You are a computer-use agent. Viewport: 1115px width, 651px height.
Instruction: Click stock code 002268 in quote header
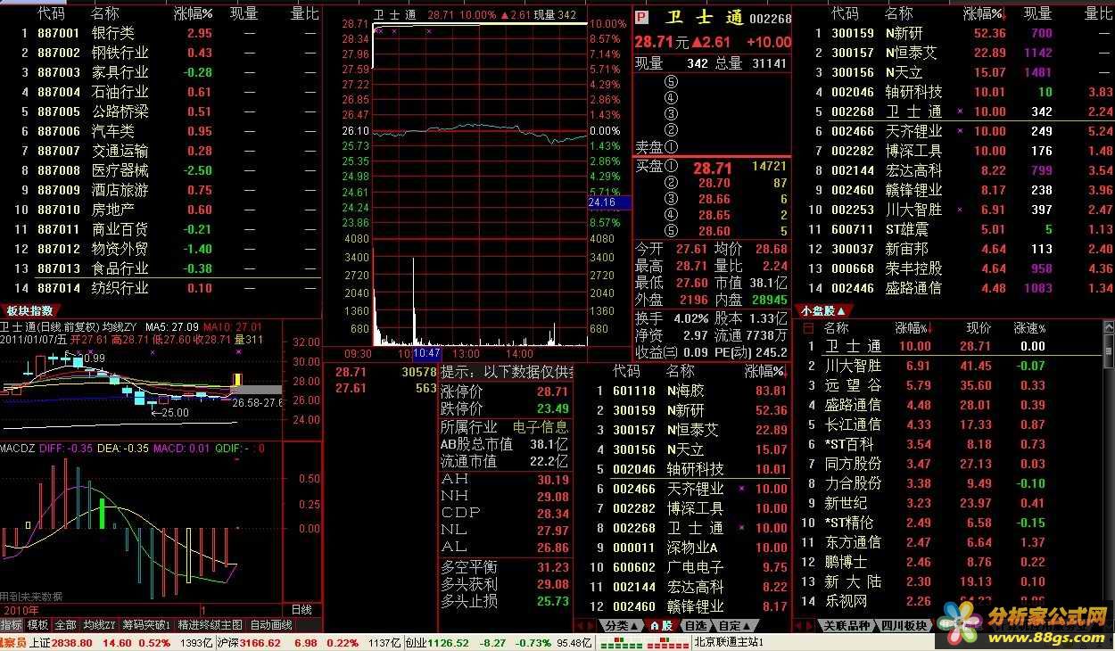[x=770, y=19]
